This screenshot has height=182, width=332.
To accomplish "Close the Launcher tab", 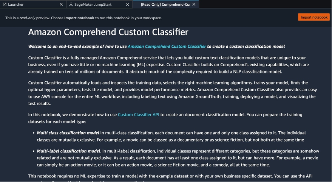I will coord(61,5).
